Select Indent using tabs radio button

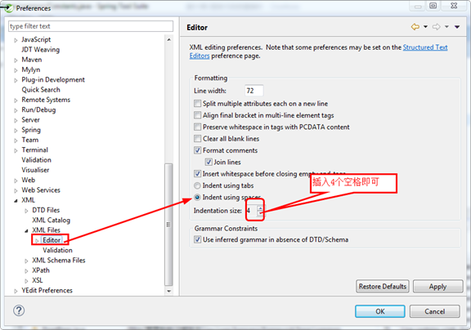[197, 185]
